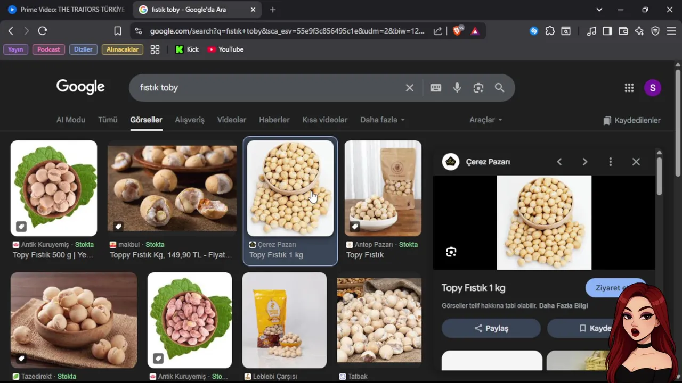Open Antik Kuruyemiş Topy Fıstık 500 g thumbnail
The width and height of the screenshot is (682, 383).
tap(54, 188)
